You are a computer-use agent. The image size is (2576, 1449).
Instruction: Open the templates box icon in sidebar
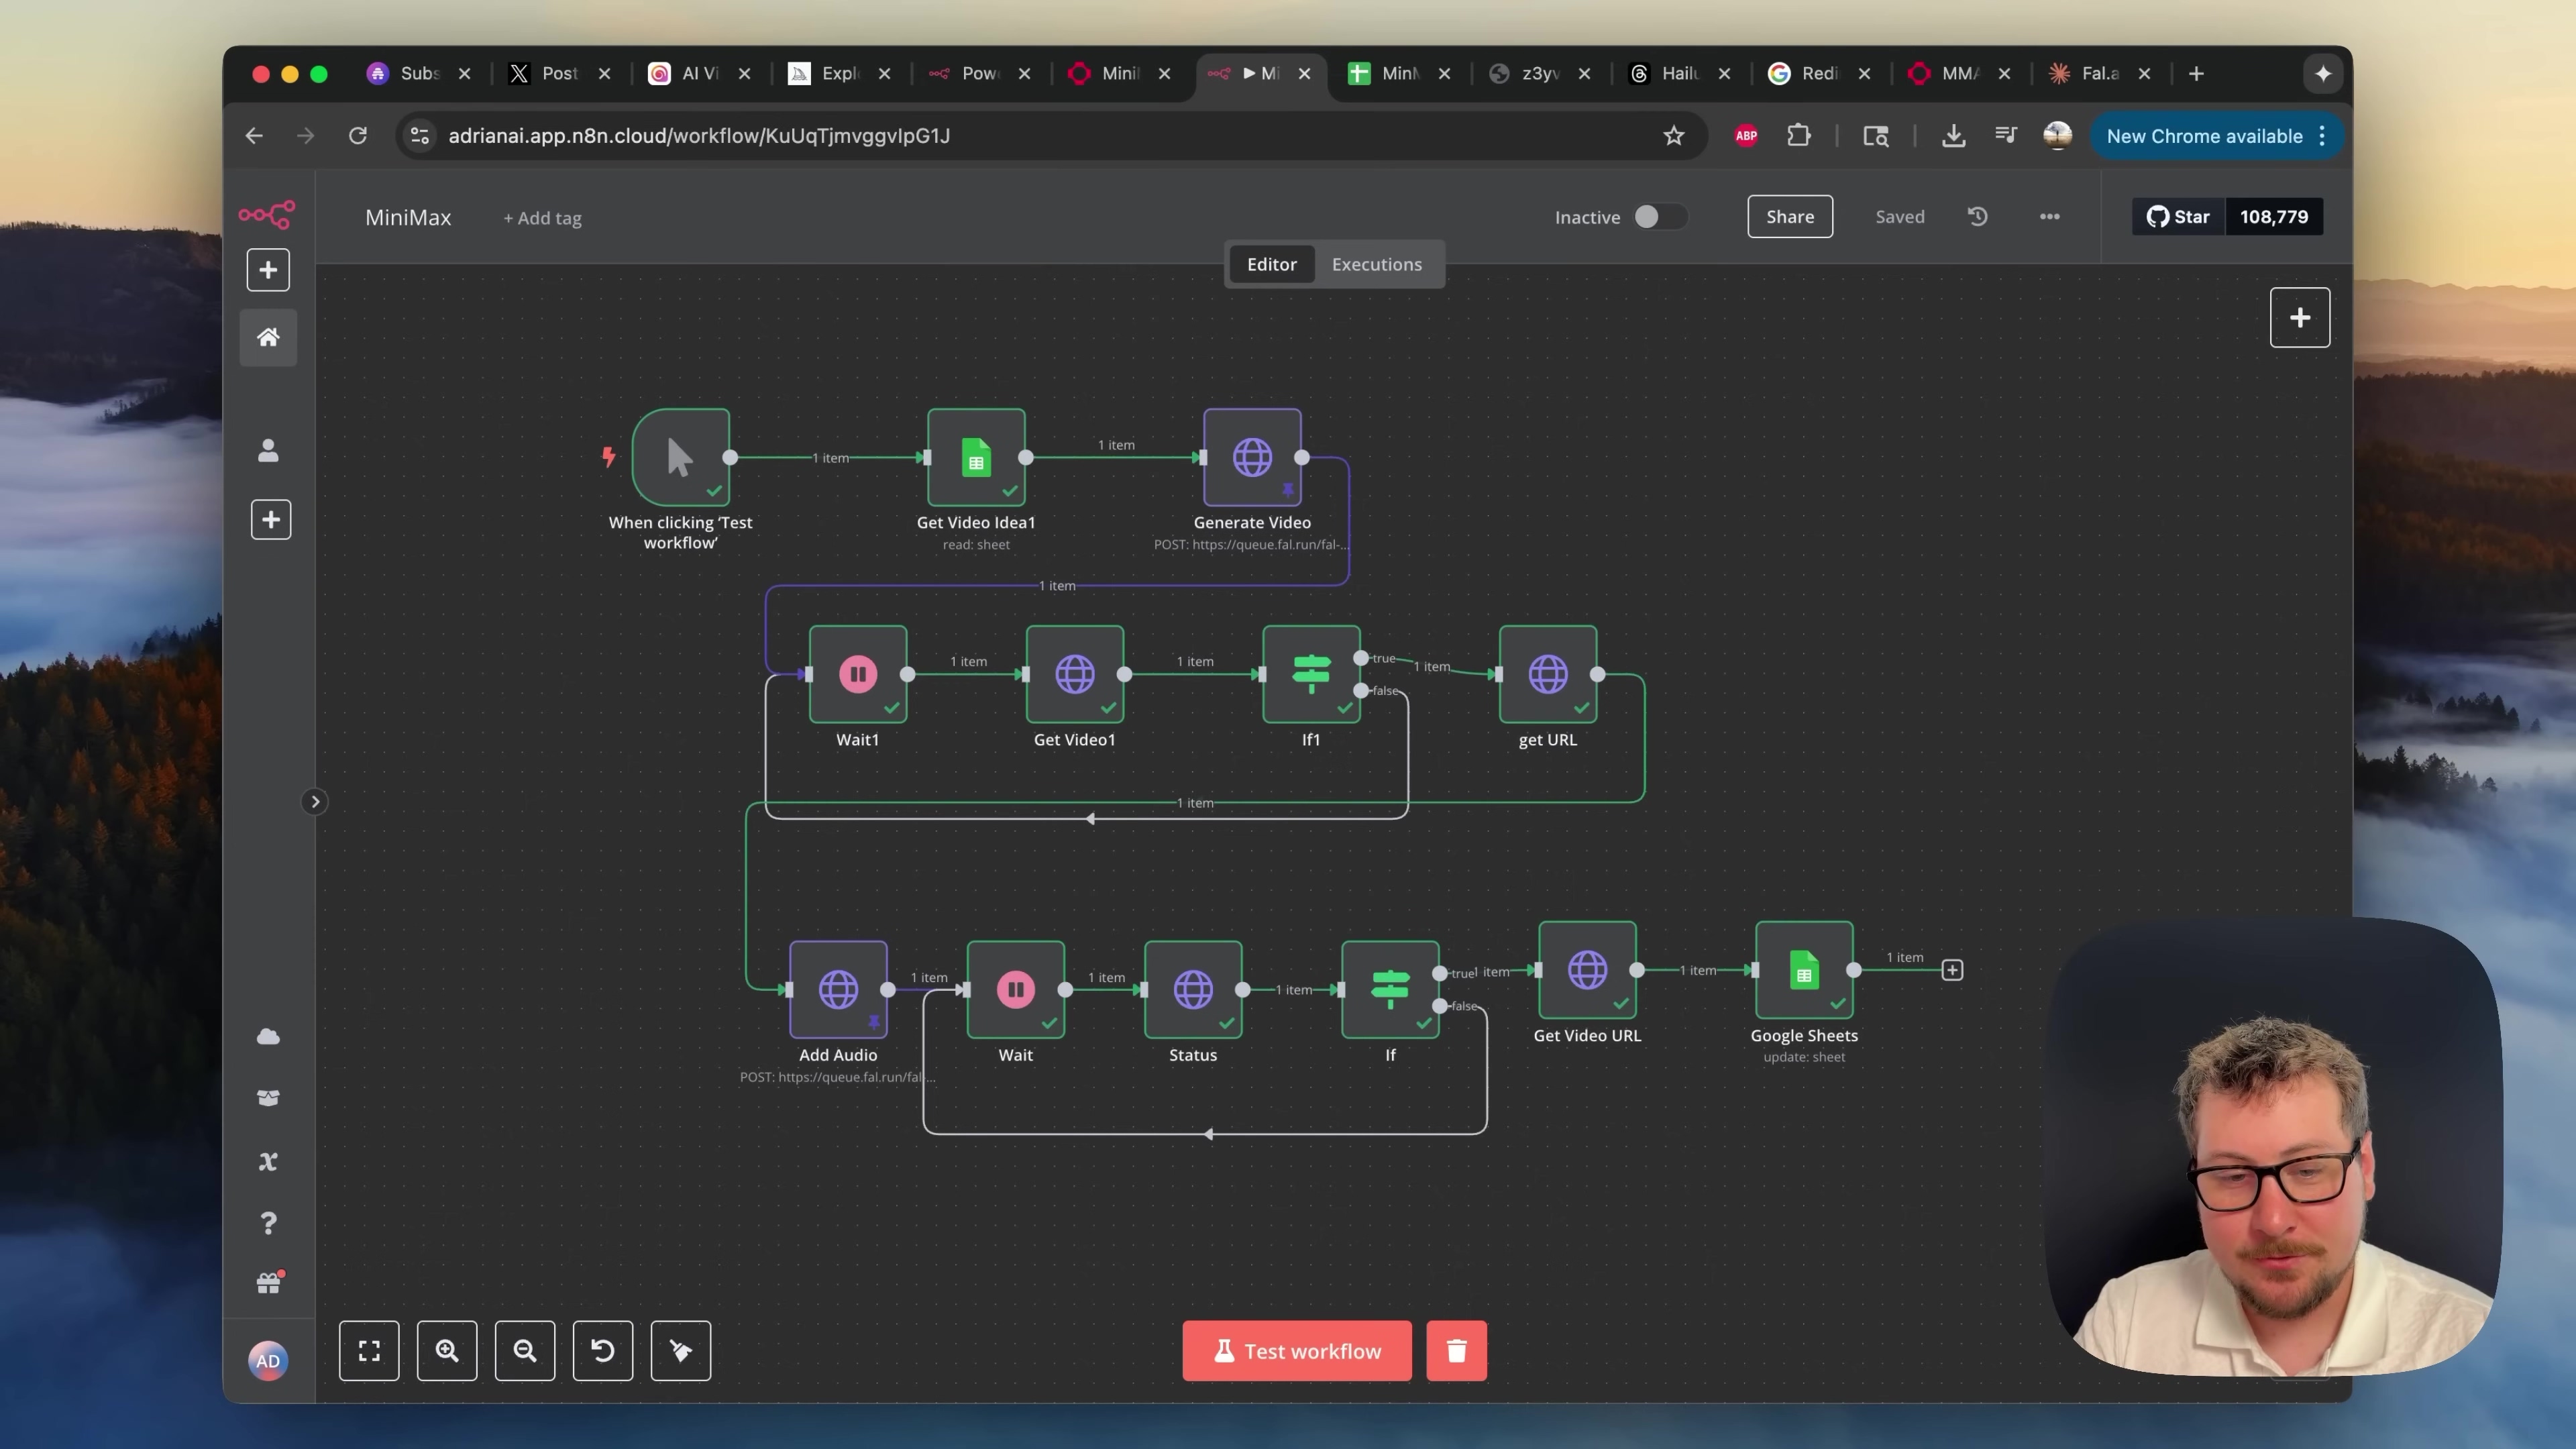(x=268, y=1098)
